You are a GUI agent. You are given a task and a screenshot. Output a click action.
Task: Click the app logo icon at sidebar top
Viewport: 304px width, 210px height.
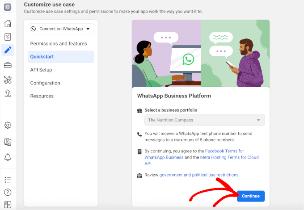8,8
